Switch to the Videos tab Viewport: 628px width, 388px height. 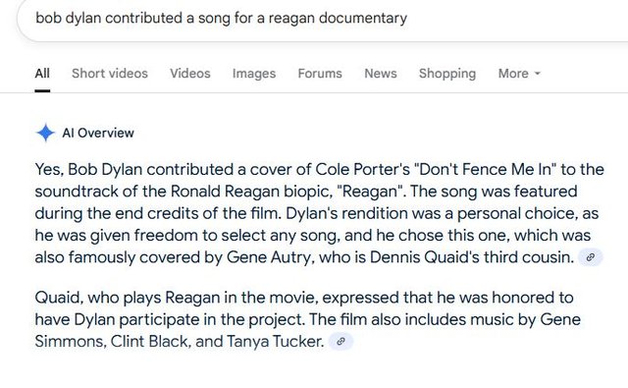coord(189,74)
